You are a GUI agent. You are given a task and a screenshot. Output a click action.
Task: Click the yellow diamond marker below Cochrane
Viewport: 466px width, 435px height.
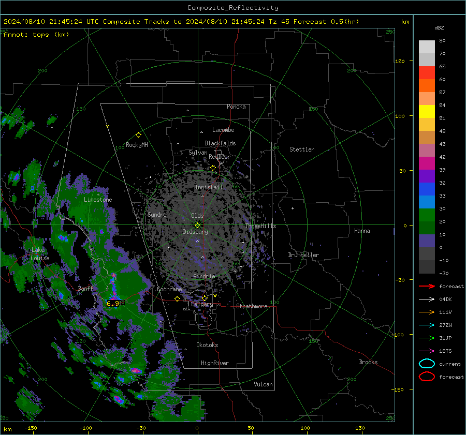click(x=177, y=298)
